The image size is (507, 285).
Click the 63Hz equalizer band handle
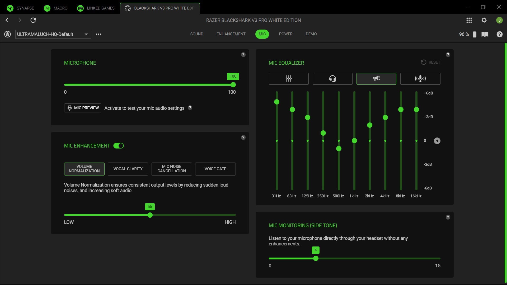coord(292,110)
